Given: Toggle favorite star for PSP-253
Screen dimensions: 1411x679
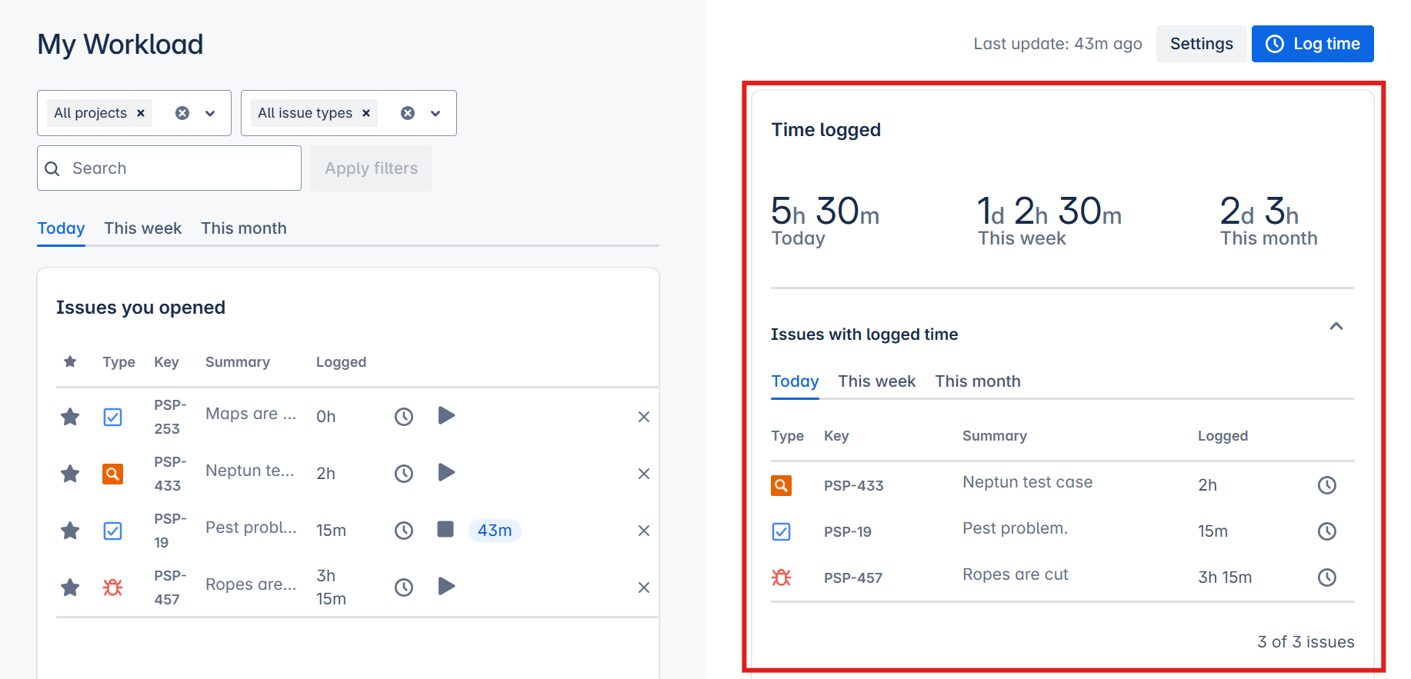Looking at the screenshot, I should click(70, 417).
